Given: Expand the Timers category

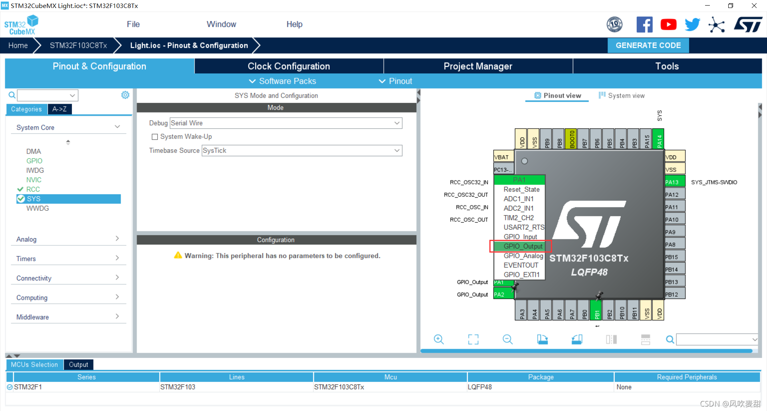Looking at the screenshot, I should click(68, 259).
